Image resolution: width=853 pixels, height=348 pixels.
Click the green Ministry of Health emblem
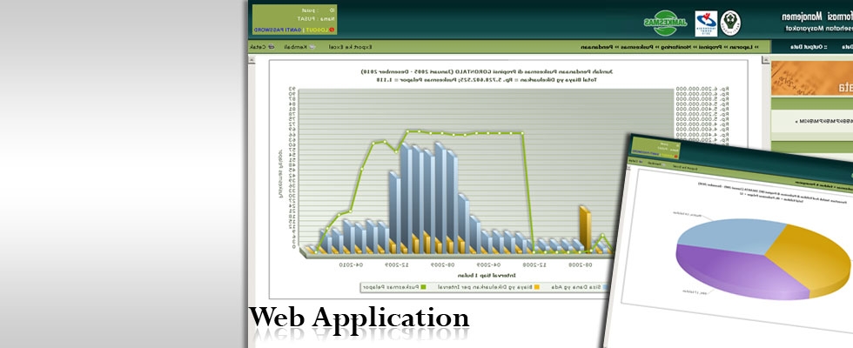[730, 22]
